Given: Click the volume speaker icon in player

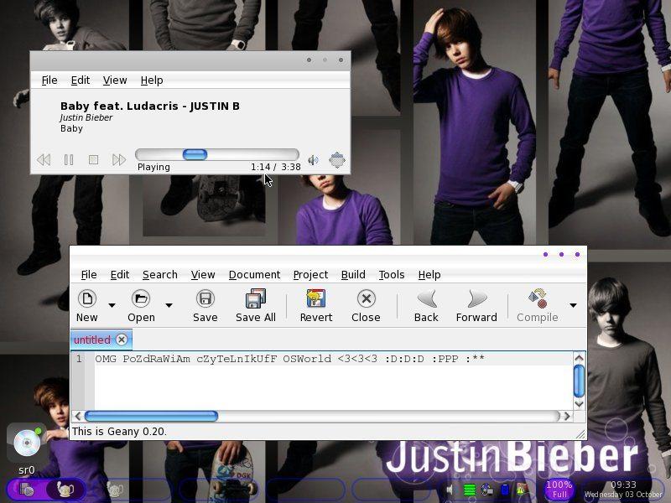Looking at the screenshot, I should pyautogui.click(x=313, y=159).
